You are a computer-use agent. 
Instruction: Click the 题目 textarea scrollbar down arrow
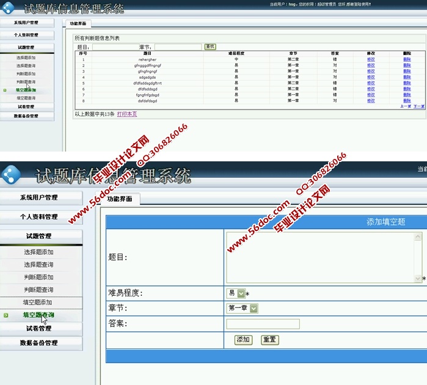tap(418, 277)
